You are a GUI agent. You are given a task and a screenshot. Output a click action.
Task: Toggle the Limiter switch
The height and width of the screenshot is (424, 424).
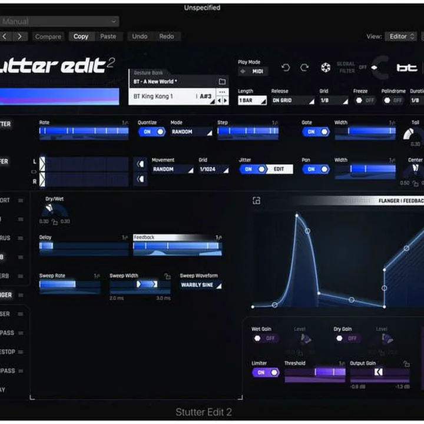(x=265, y=373)
